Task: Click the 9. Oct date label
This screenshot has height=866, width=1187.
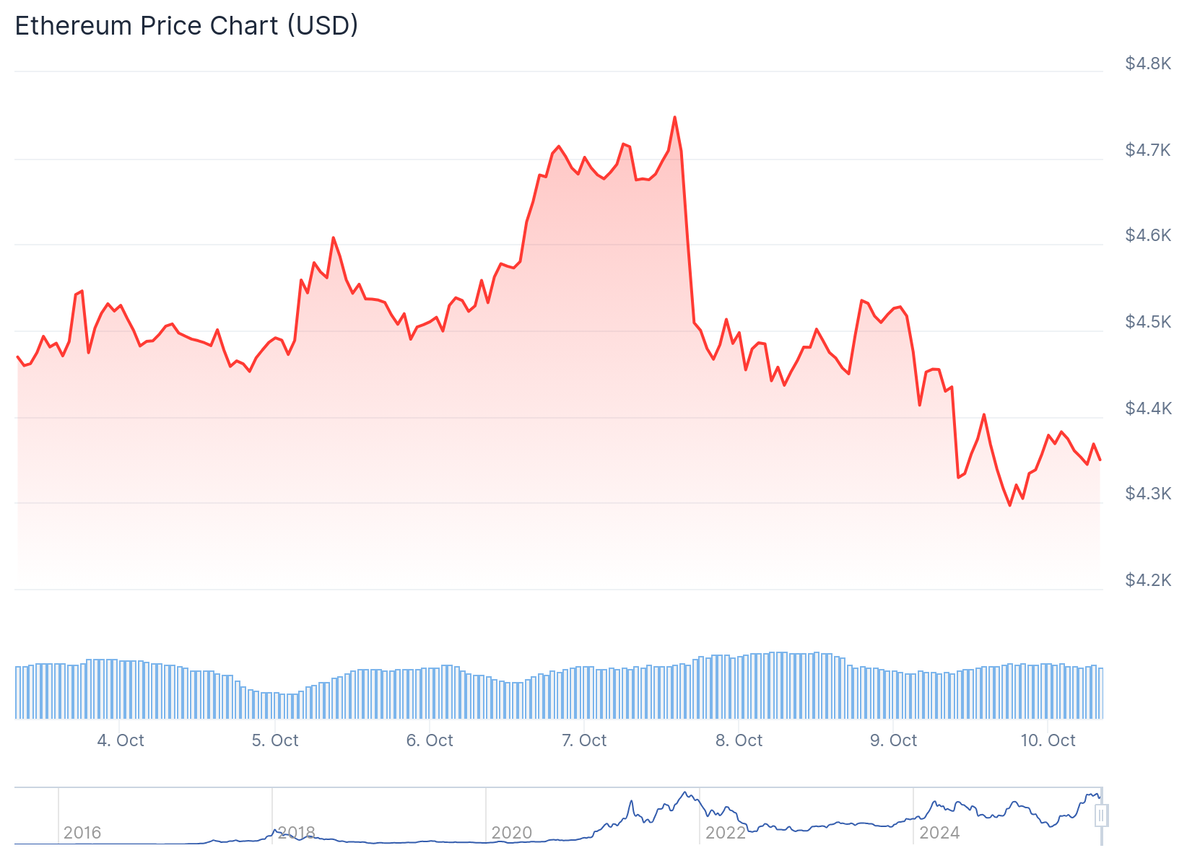Action: click(x=893, y=740)
